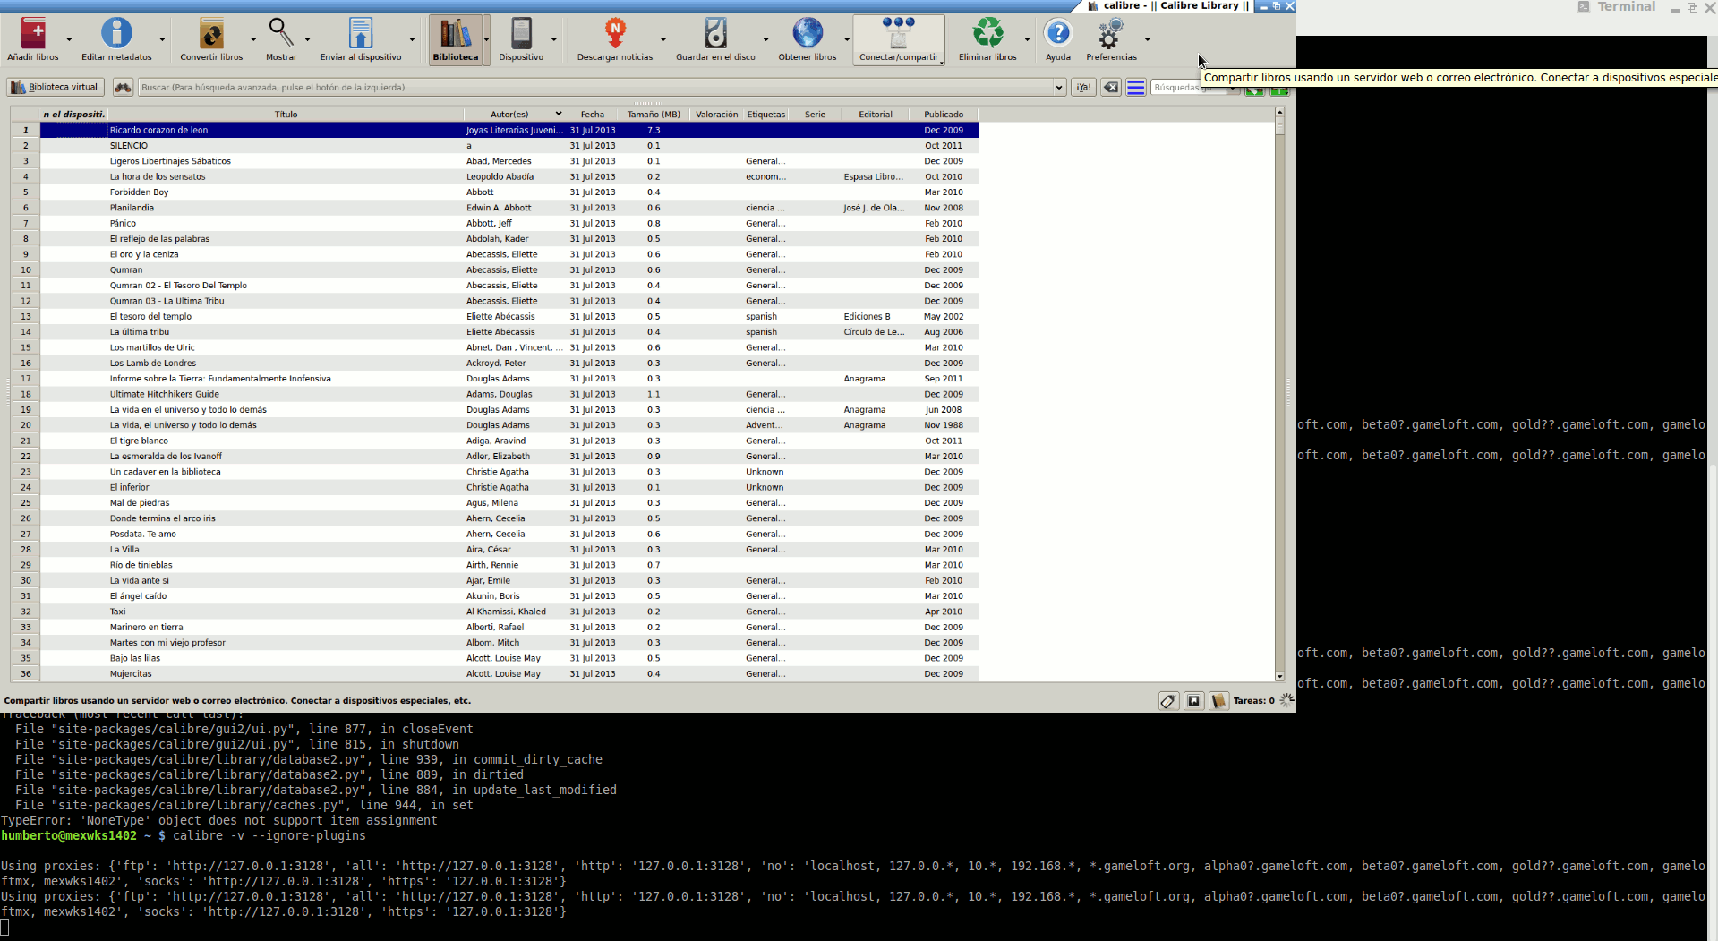
Task: Toggle the cover browser in status bar
Action: click(x=1193, y=701)
